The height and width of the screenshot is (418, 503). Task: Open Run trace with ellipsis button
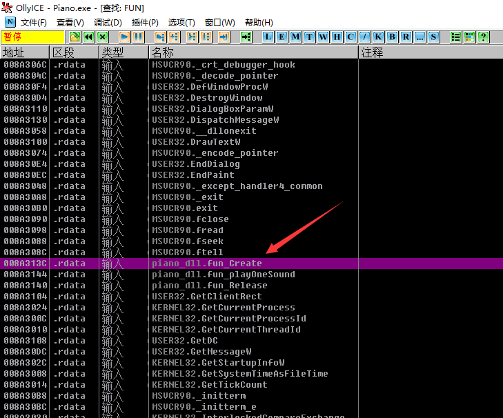click(x=420, y=37)
